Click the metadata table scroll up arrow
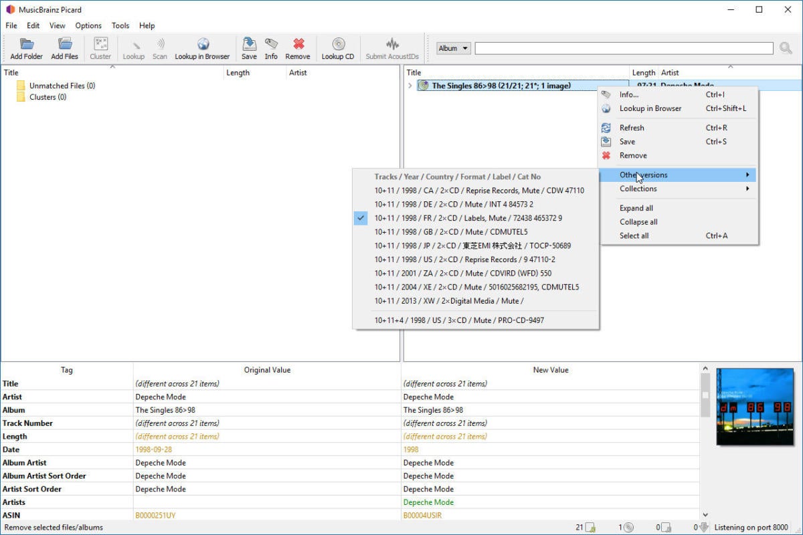803x535 pixels. click(x=705, y=368)
